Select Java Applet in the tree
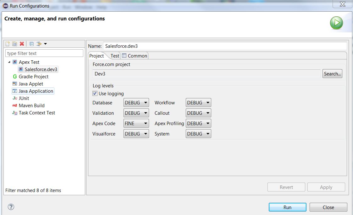The image size is (353, 215). [x=31, y=84]
